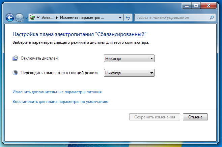Click the magnifier search icon
The height and width of the screenshot is (147, 222).
click(212, 17)
